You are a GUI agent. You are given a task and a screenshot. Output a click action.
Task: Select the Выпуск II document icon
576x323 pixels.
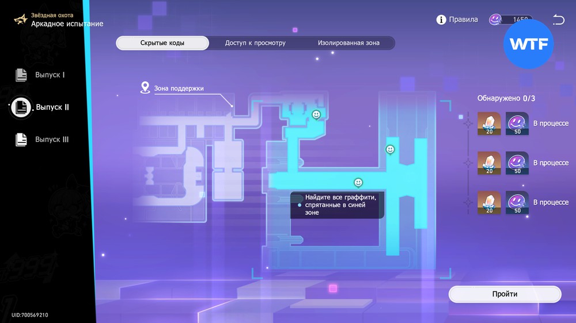click(21, 107)
